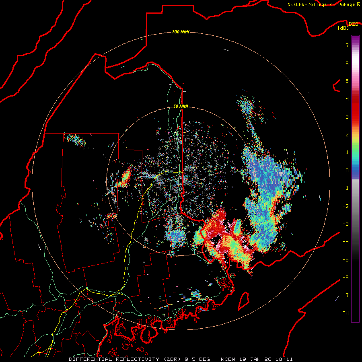
Task: Click the -4 value on the color scale
Action: point(346,242)
